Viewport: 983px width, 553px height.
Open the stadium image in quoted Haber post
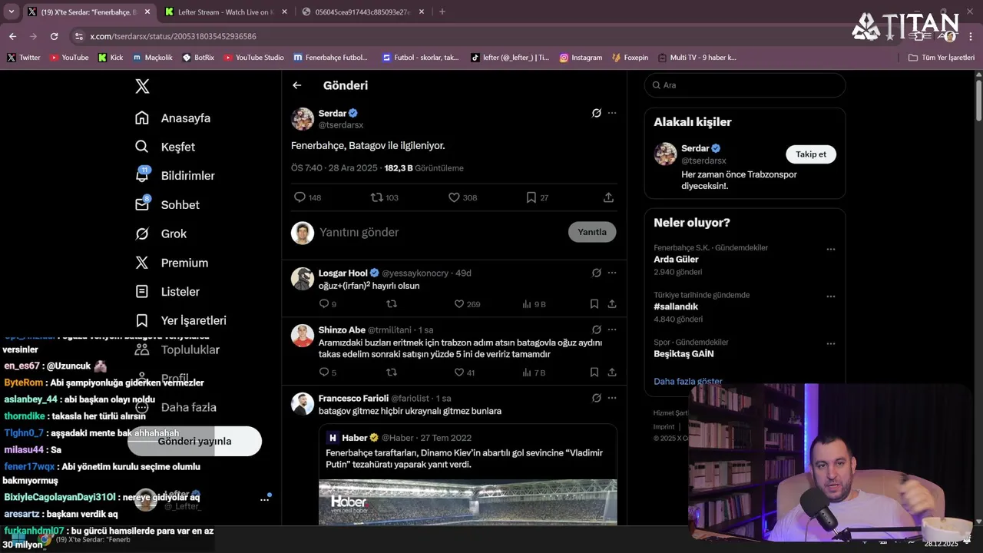(468, 502)
